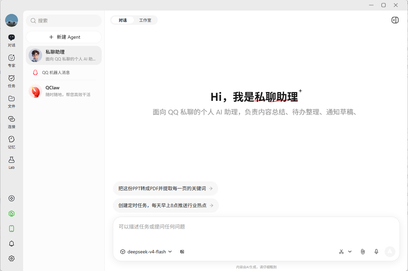Click suggestion 把这份PPT转成PDF并提取每一页的关键词
The height and width of the screenshot is (271, 408).
(x=166, y=188)
